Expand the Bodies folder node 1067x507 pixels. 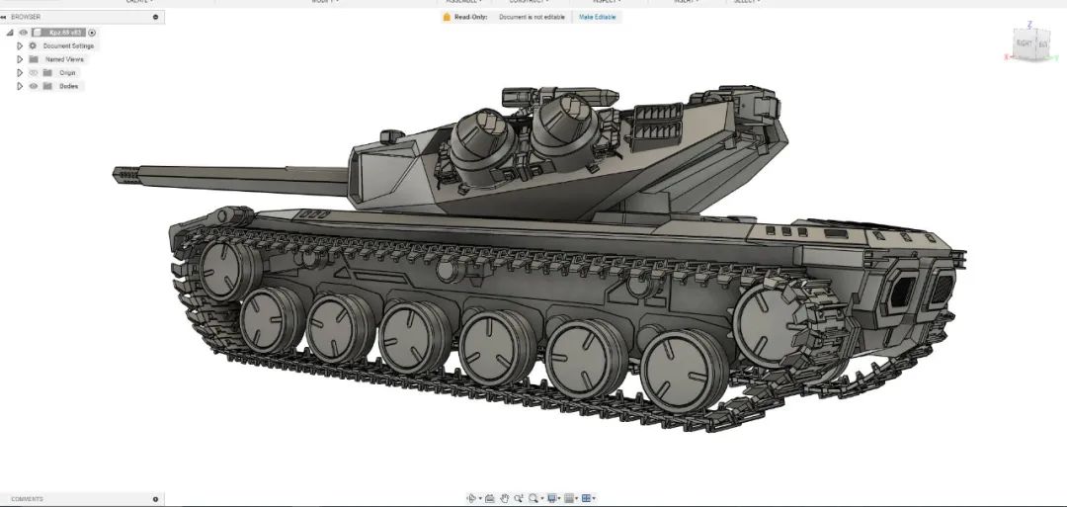click(x=20, y=86)
